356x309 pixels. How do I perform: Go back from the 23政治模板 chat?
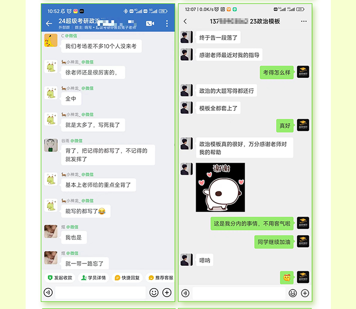tap(185, 21)
